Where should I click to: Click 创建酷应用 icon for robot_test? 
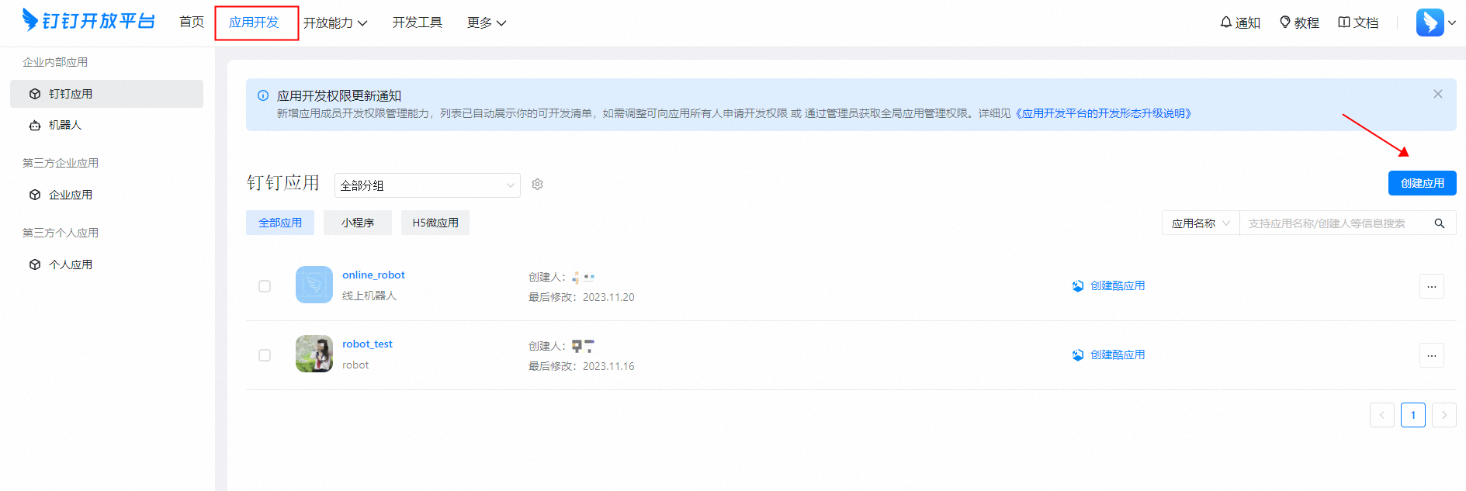(1078, 354)
